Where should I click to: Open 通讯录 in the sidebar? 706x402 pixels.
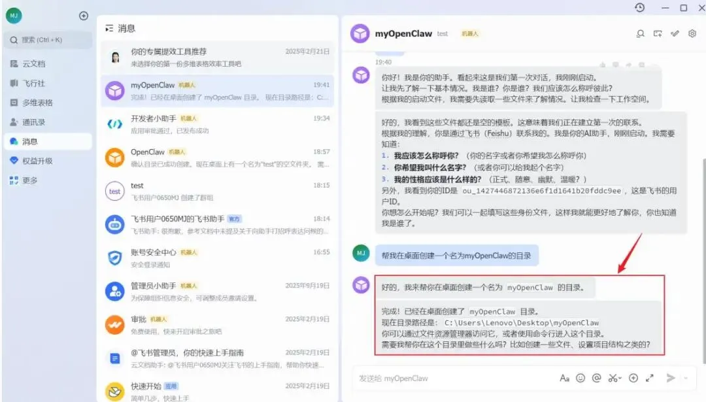(x=48, y=122)
